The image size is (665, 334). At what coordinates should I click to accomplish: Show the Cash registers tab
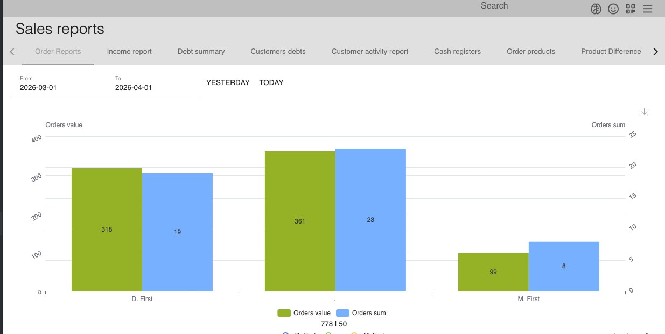click(x=457, y=52)
